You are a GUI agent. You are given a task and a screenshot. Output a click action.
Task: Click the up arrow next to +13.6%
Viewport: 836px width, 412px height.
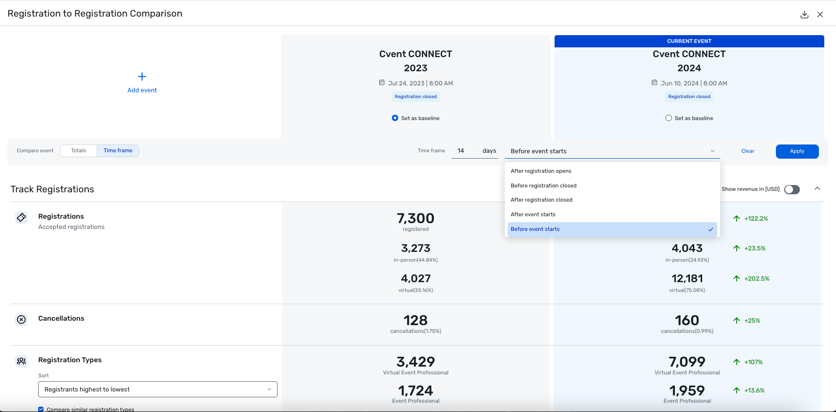click(x=736, y=391)
